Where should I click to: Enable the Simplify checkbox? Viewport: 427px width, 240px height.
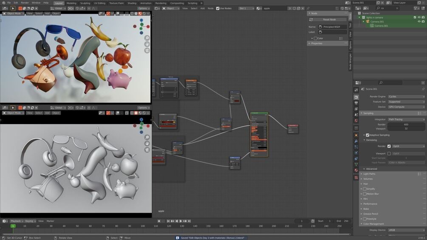pos(365,189)
